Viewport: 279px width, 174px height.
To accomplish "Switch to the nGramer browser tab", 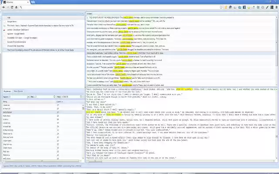I will pos(16,2).
